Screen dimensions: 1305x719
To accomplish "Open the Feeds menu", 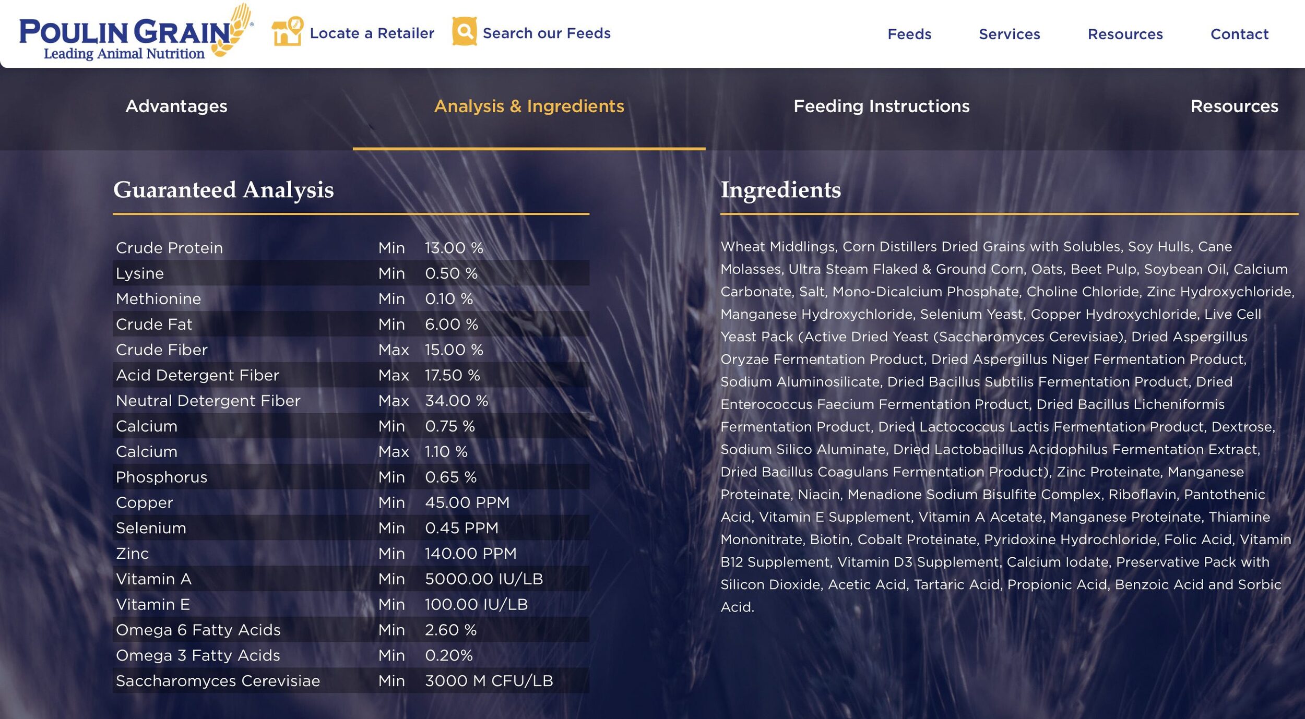I will 909,34.
